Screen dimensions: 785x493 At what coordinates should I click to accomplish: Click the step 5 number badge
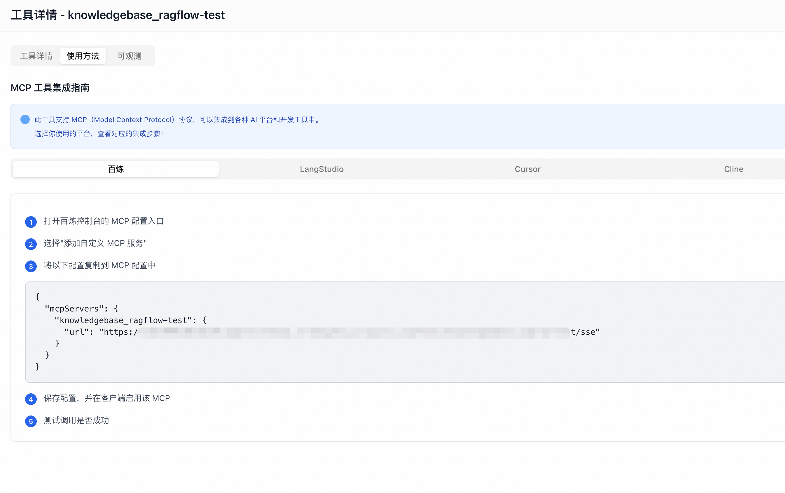coord(31,421)
